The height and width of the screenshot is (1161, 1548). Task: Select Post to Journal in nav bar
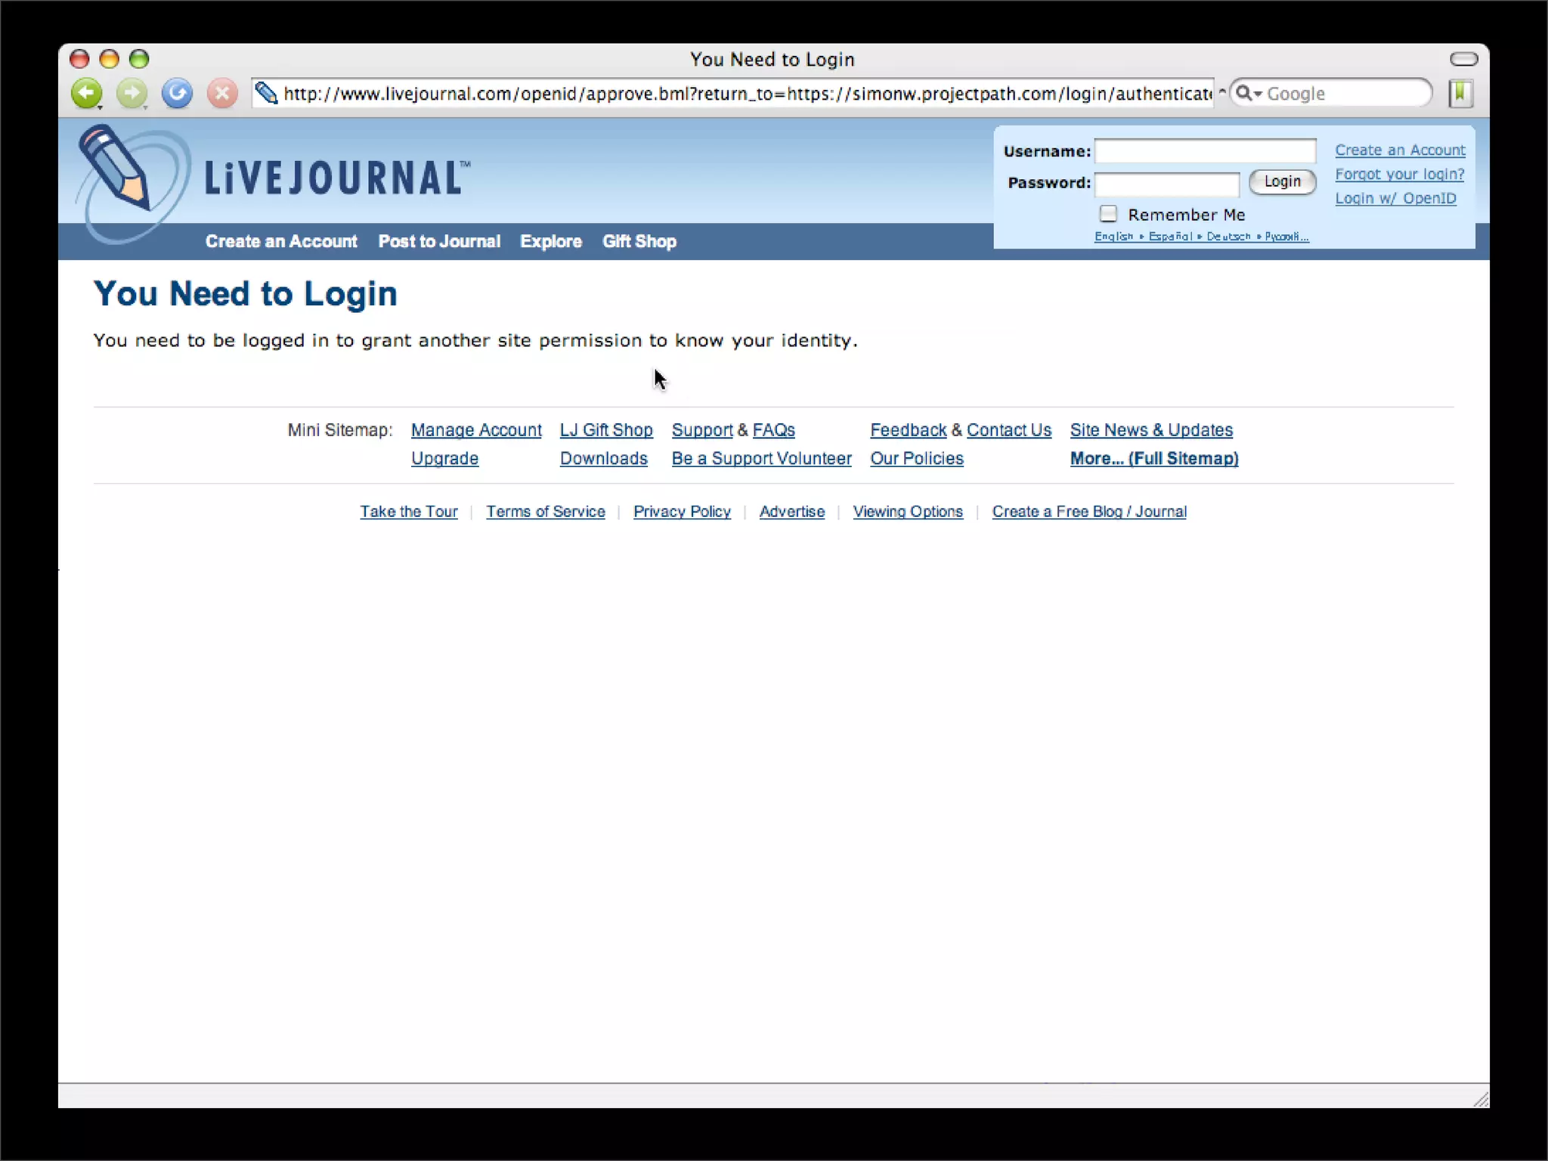(x=439, y=242)
